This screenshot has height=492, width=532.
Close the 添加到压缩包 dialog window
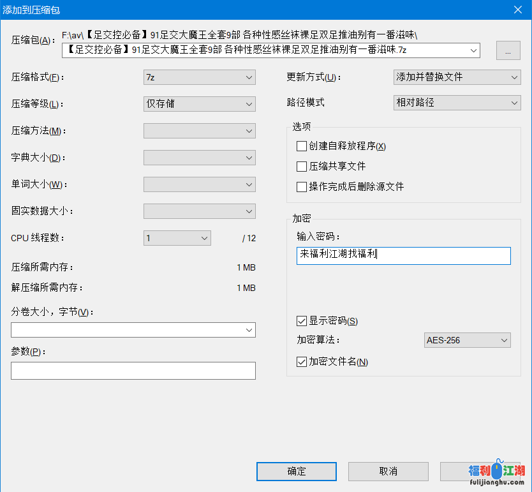517,9
